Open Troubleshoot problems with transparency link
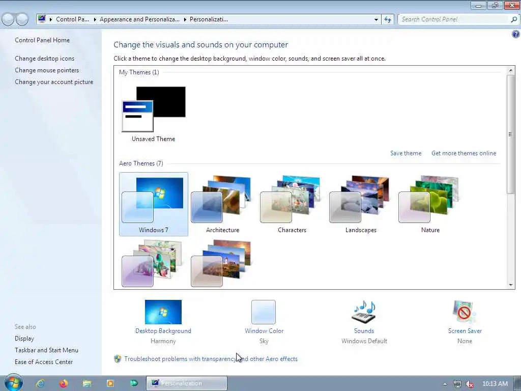This screenshot has height=391, width=521. pyautogui.click(x=211, y=359)
